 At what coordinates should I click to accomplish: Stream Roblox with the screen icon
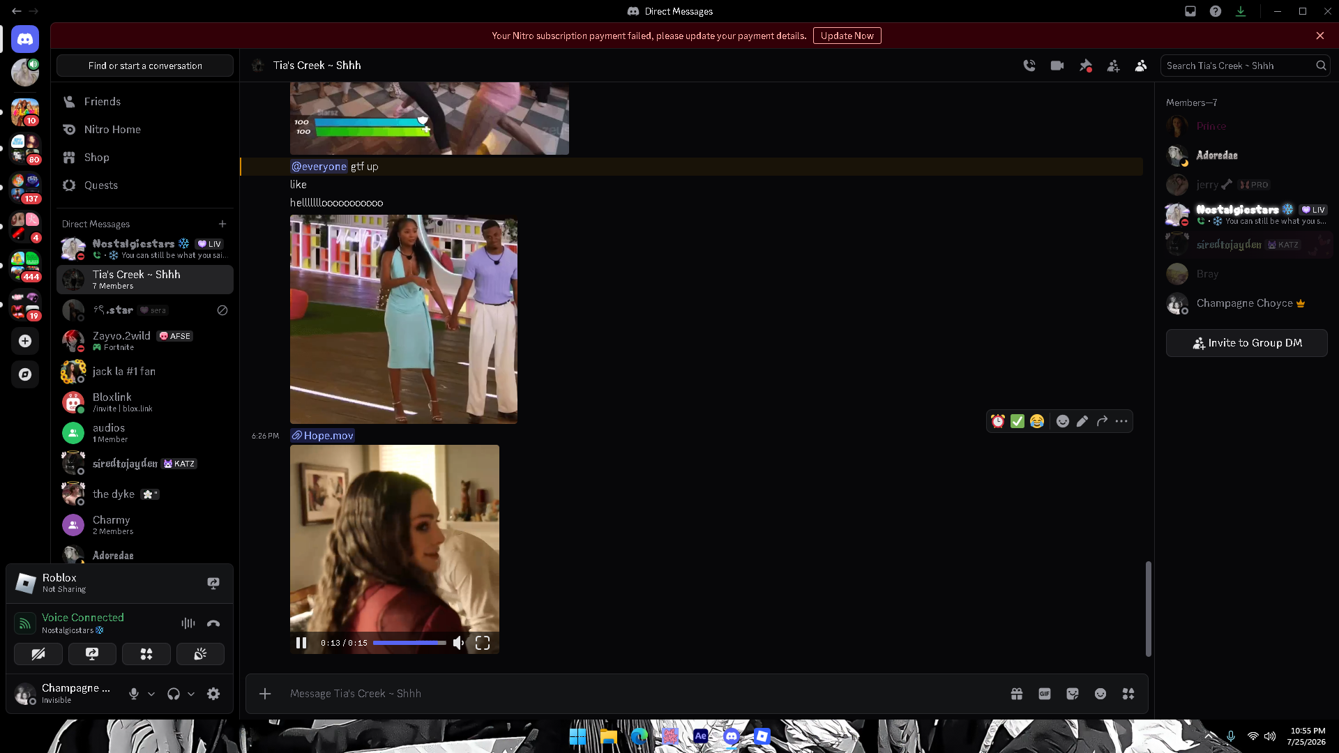pos(213,583)
